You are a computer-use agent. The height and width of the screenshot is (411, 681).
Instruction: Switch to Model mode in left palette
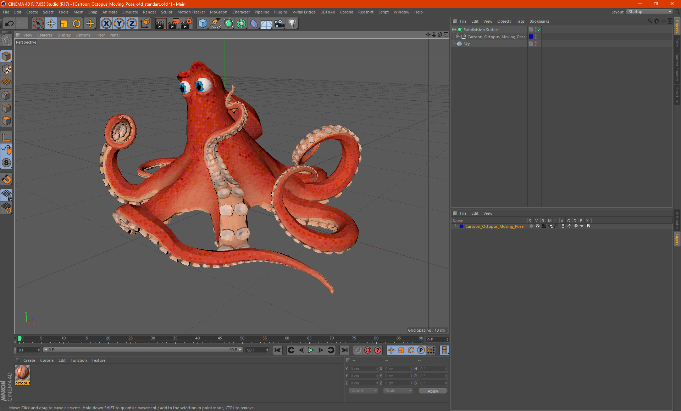(x=7, y=56)
